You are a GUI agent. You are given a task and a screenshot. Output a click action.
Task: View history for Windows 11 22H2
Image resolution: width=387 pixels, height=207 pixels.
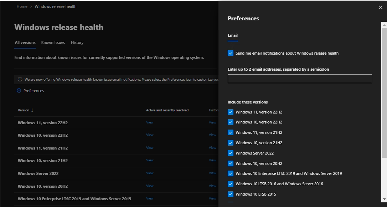pyautogui.click(x=212, y=122)
